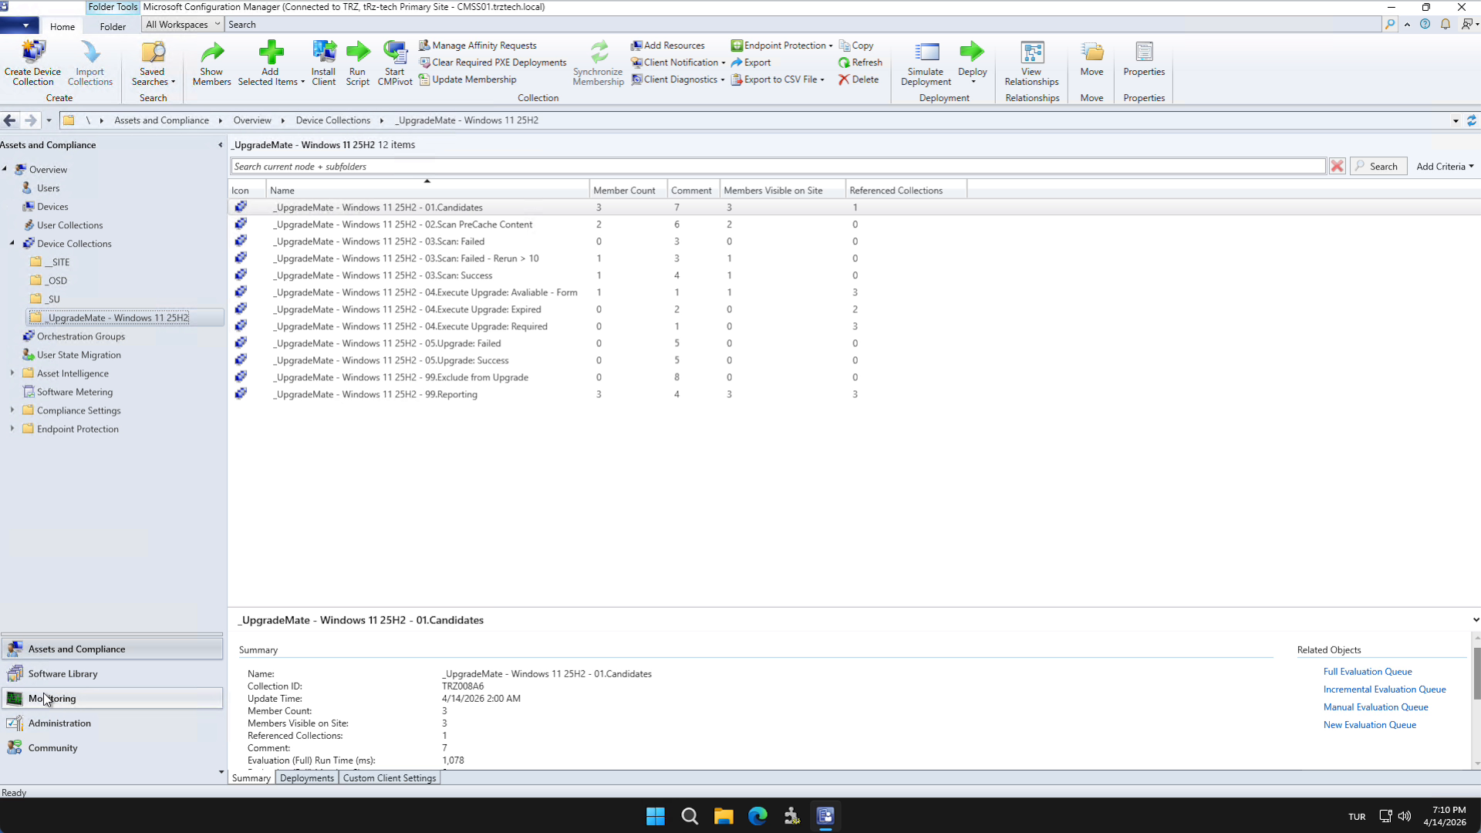Click Search ribbon tab
Screen dimensions: 1481x833
242,25
